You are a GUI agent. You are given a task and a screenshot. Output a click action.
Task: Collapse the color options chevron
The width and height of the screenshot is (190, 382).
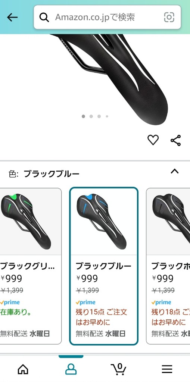click(x=175, y=172)
